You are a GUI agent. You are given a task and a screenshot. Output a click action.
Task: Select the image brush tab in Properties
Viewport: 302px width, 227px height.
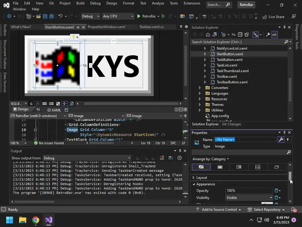tap(258, 167)
